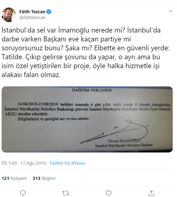
Task: Open the Twitter for iPhone source link
Action: tap(67, 163)
